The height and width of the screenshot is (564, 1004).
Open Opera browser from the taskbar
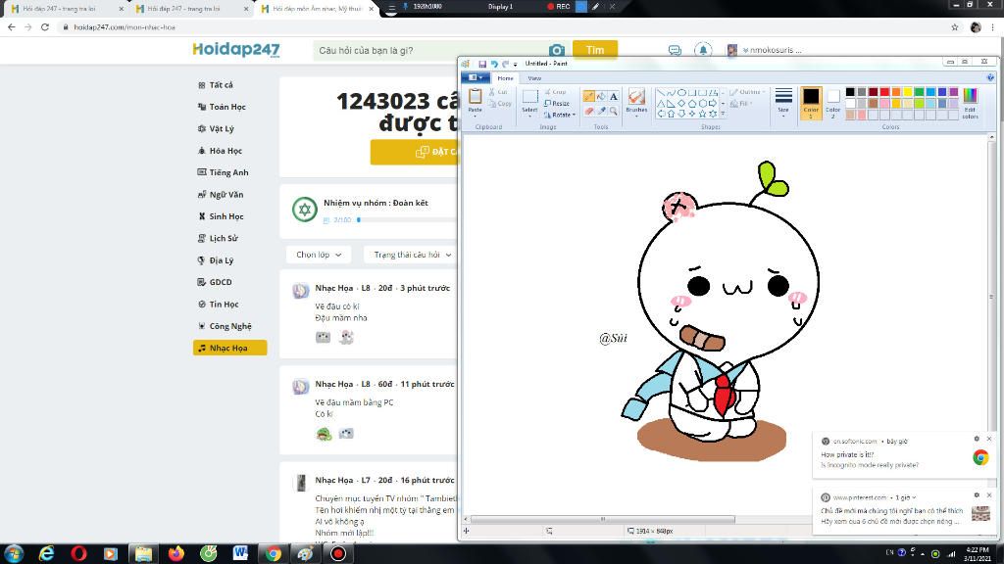78,553
